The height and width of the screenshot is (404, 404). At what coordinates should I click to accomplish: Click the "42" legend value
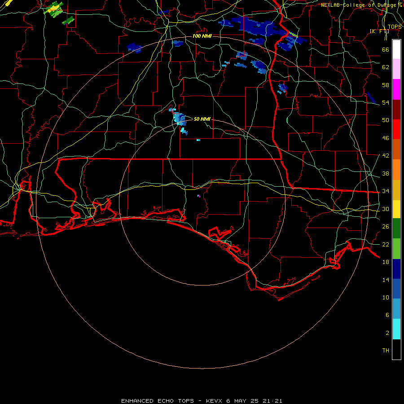click(386, 156)
